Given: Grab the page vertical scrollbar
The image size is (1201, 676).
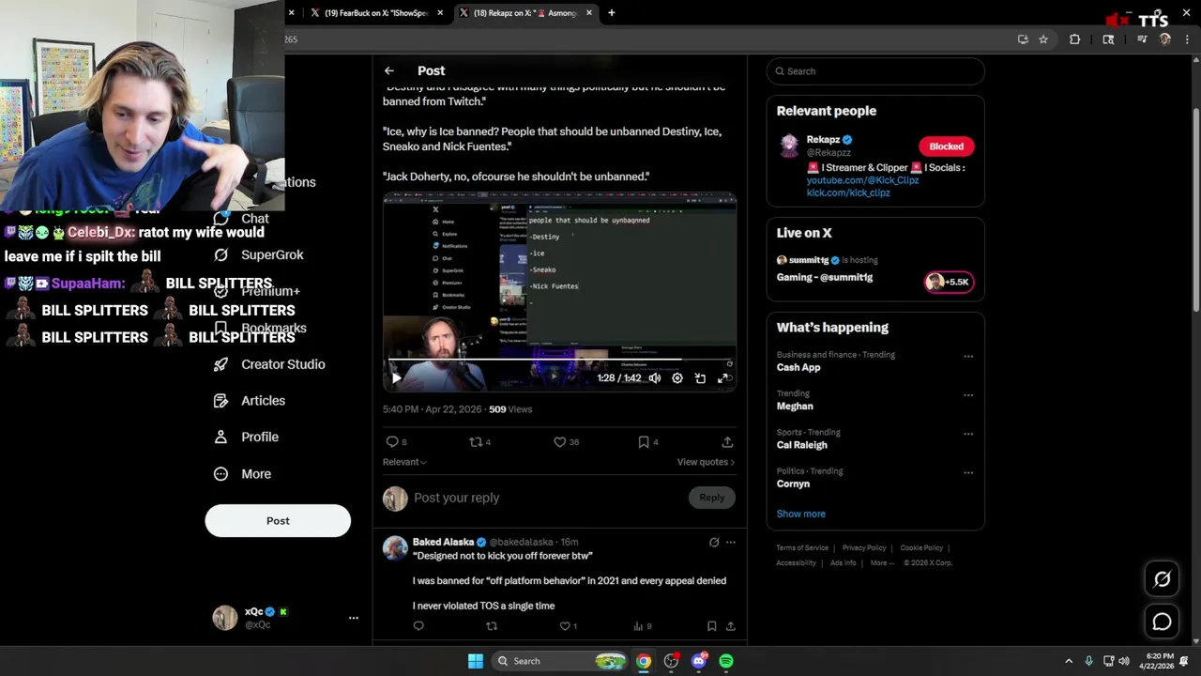Looking at the screenshot, I should tap(1195, 211).
